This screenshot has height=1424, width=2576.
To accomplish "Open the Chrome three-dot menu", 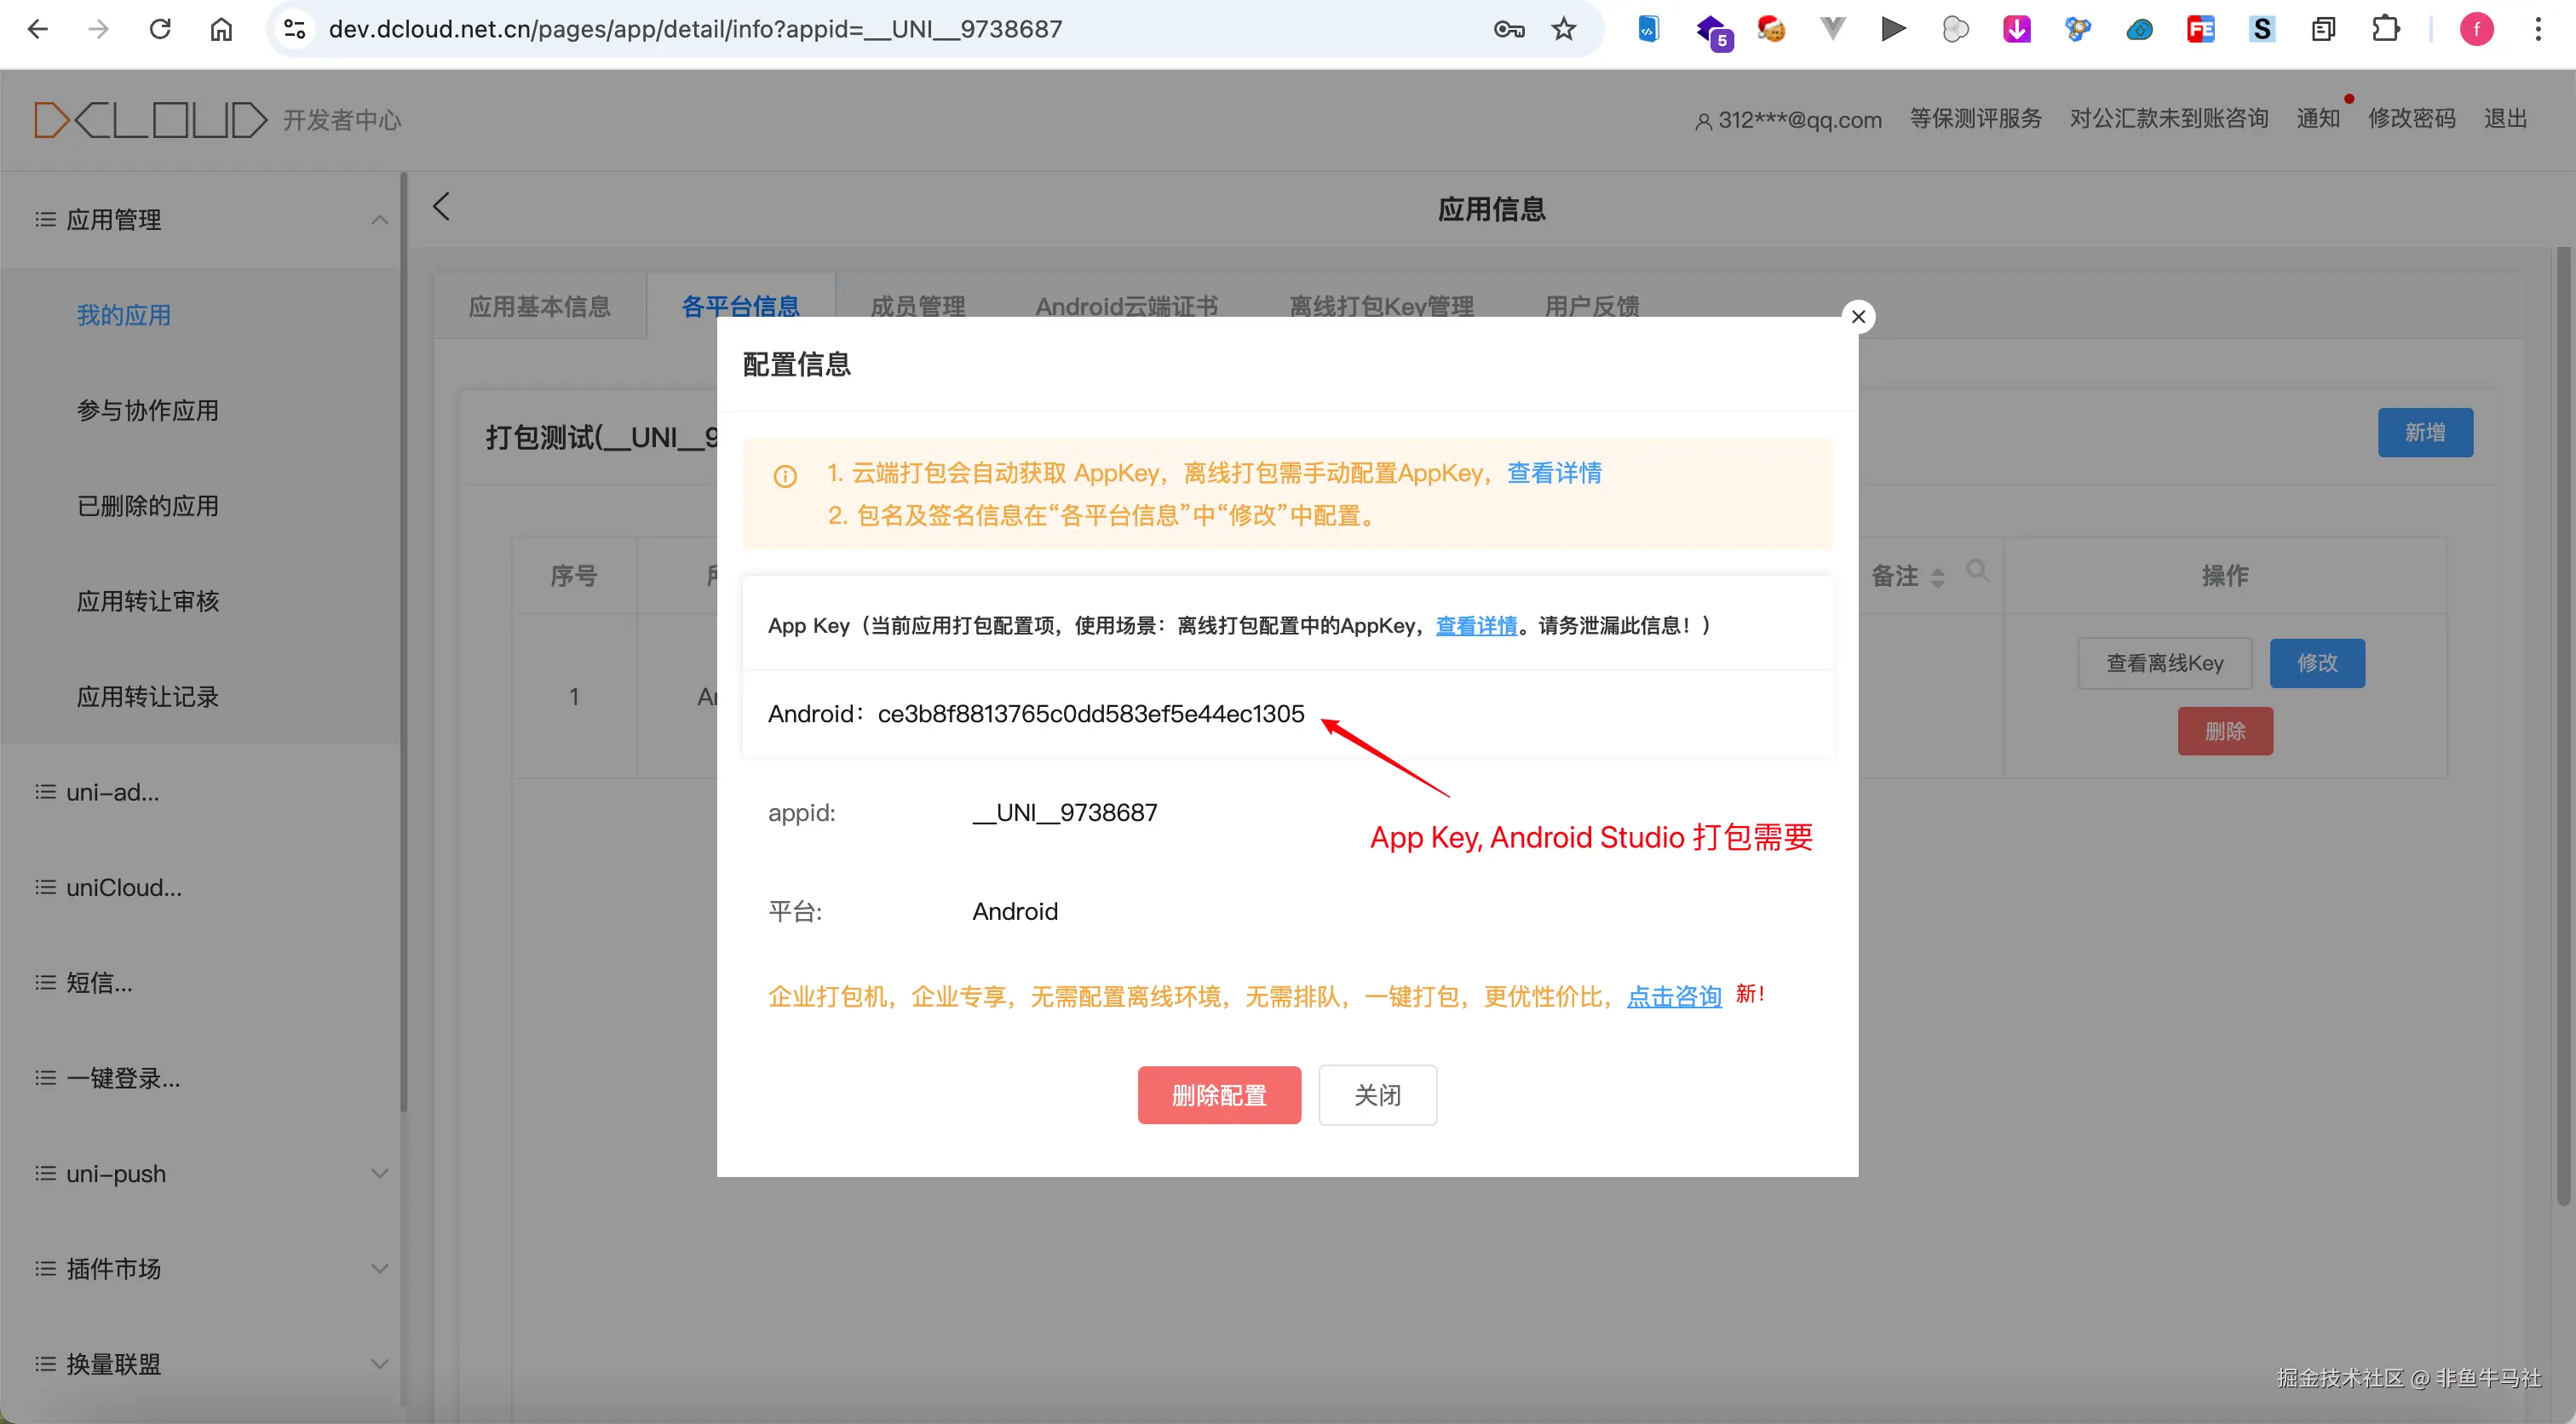I will tap(2538, 29).
